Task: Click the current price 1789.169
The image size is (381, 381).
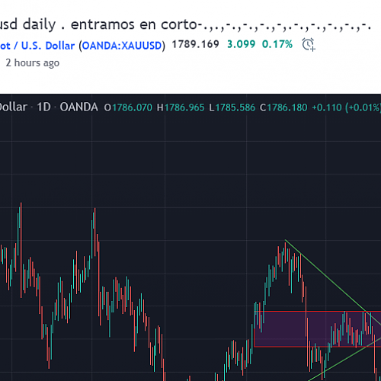Action: 196,44
